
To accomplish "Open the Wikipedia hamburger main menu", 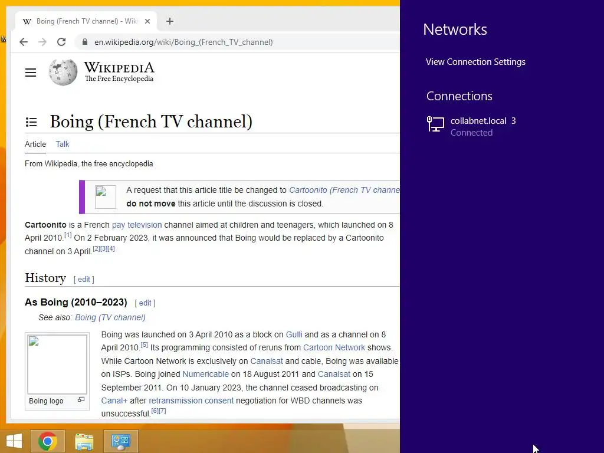I will (31, 73).
